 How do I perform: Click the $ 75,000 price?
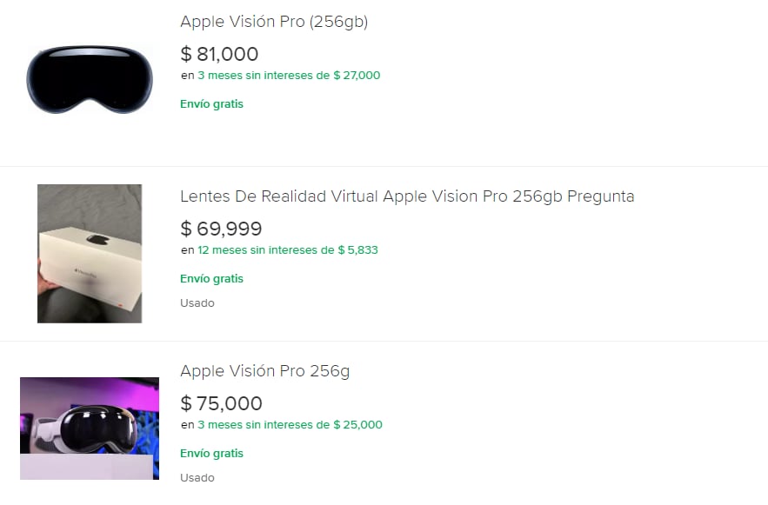pyautogui.click(x=221, y=404)
